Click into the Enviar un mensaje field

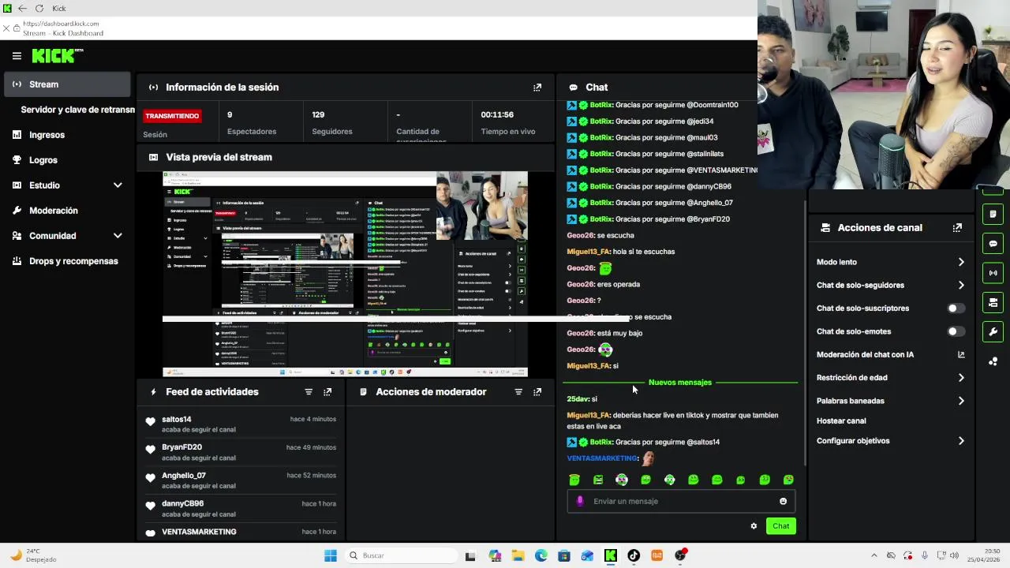tap(683, 501)
